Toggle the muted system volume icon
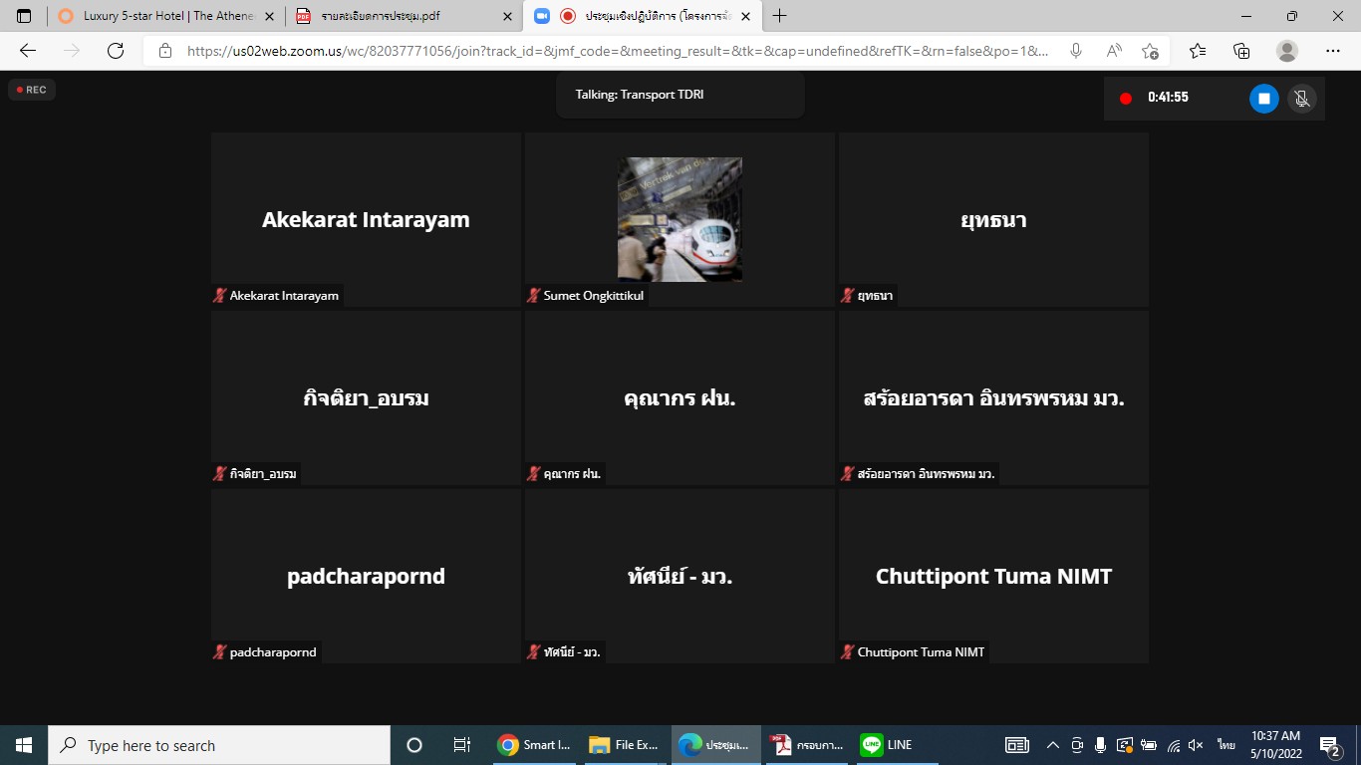The image size is (1361, 765). (1197, 745)
